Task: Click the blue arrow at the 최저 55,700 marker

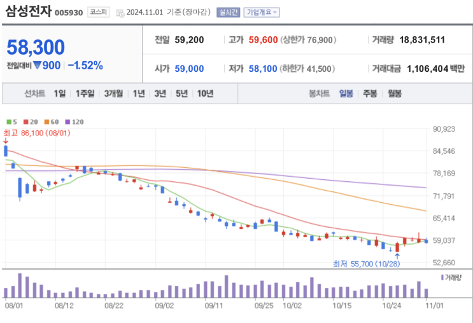Action: click(x=397, y=256)
